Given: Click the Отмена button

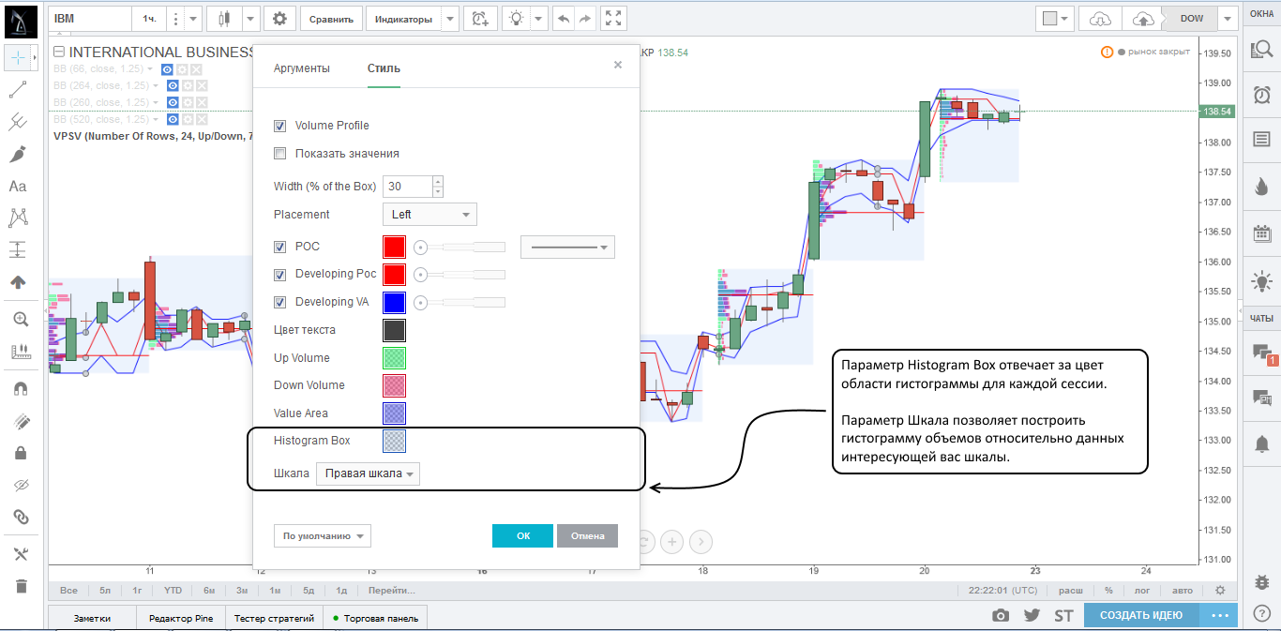Looking at the screenshot, I should coord(588,535).
